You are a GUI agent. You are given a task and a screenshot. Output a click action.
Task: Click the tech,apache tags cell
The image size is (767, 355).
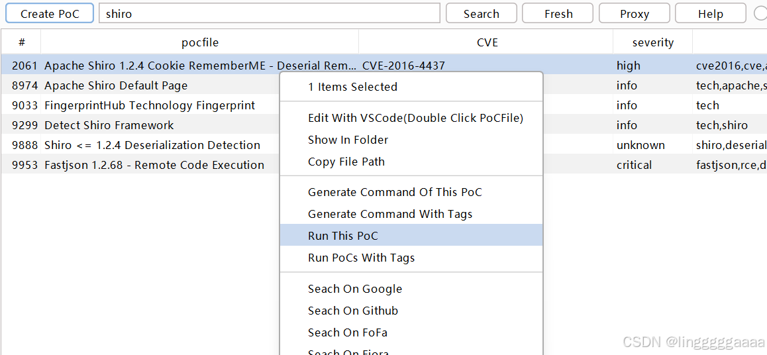730,85
